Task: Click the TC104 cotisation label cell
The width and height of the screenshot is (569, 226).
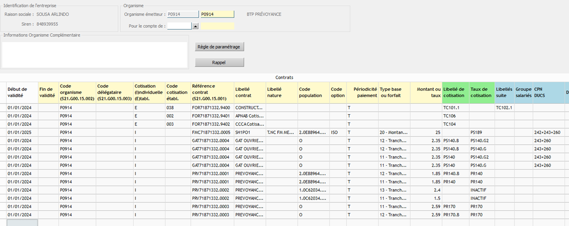Action: [x=456, y=124]
